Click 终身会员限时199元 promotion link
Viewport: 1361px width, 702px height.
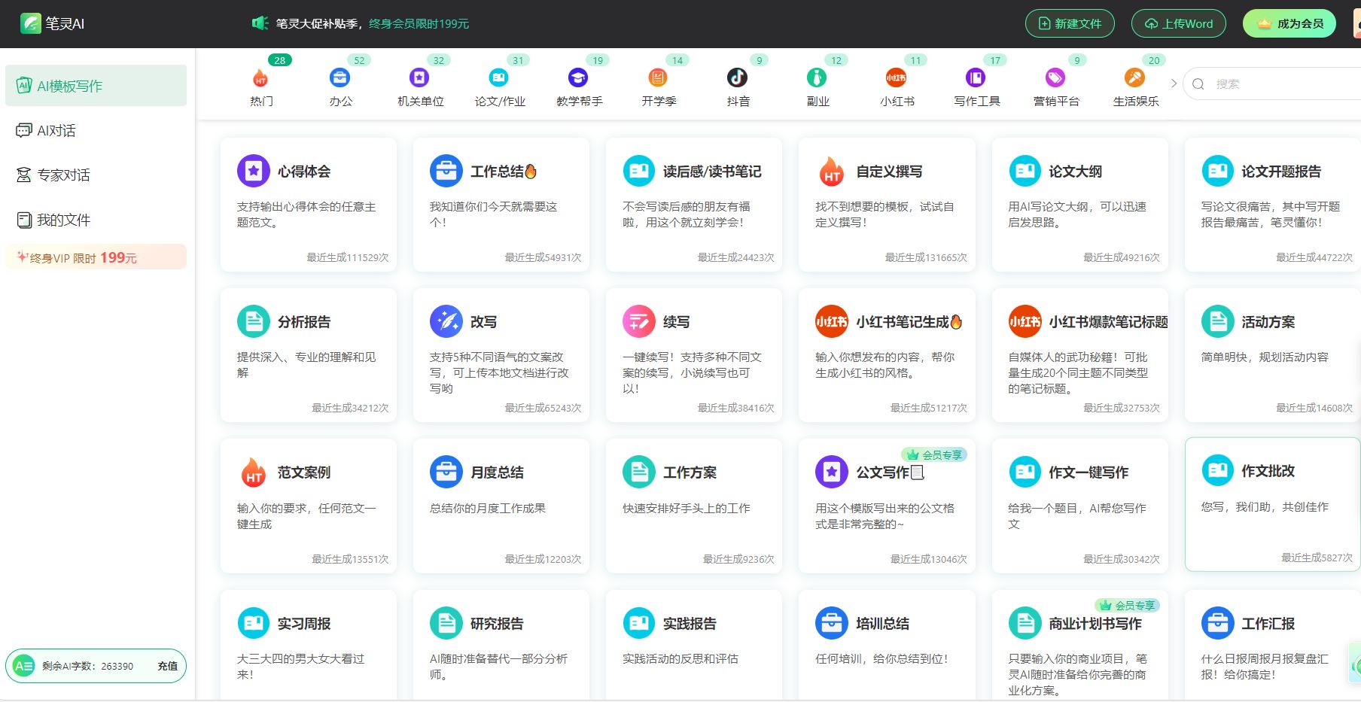[x=419, y=23]
